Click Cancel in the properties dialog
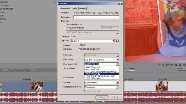 coord(115,97)
